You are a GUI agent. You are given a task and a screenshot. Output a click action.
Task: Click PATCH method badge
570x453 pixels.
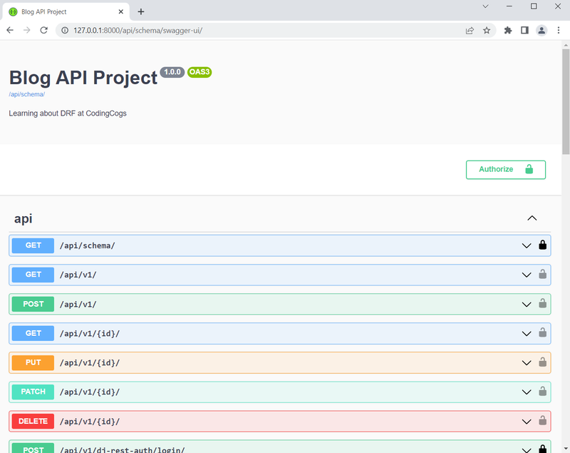[x=33, y=392]
